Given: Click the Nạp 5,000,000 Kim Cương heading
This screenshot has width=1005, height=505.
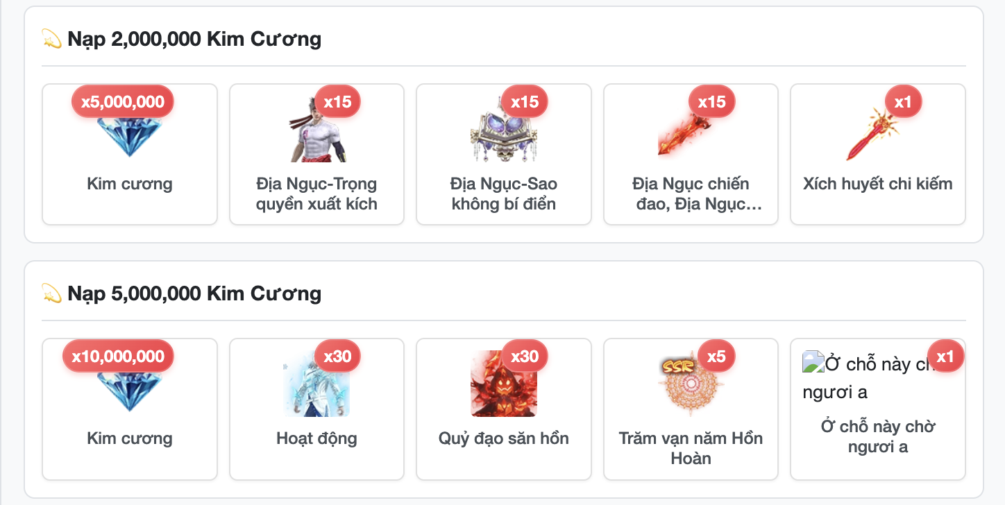Looking at the screenshot, I should 194,293.
